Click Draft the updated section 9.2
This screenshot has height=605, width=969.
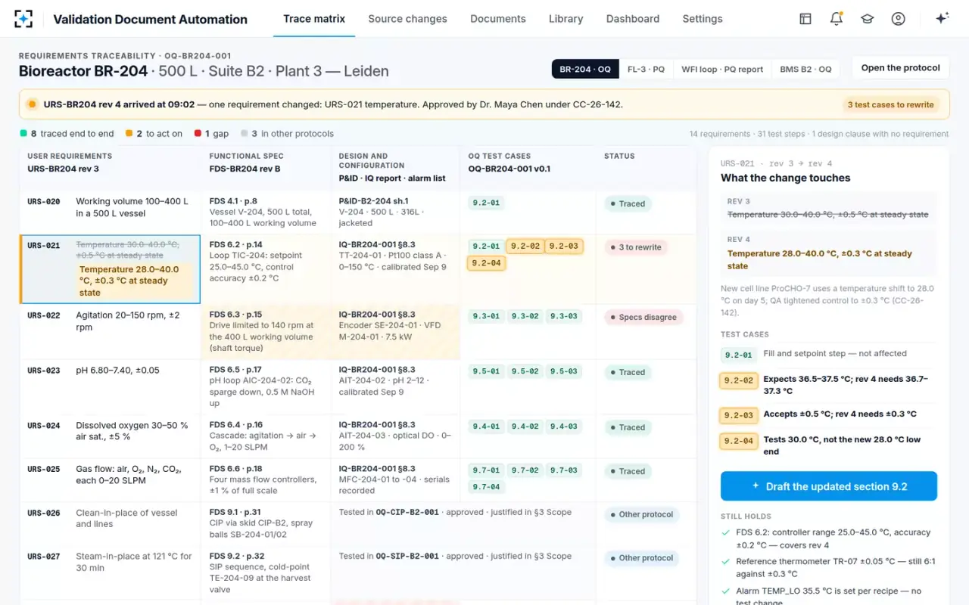tap(829, 486)
